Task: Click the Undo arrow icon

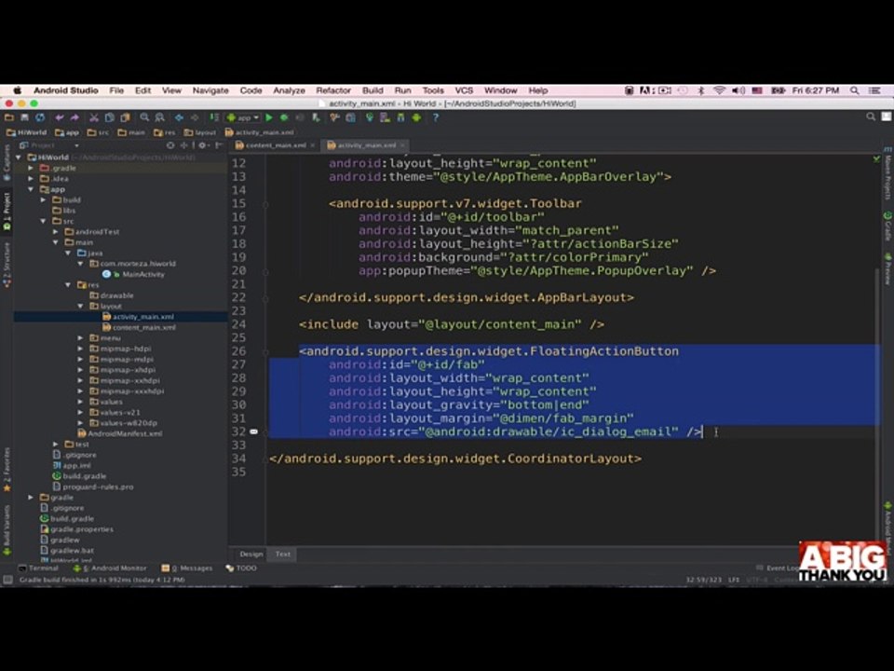Action: tap(60, 117)
